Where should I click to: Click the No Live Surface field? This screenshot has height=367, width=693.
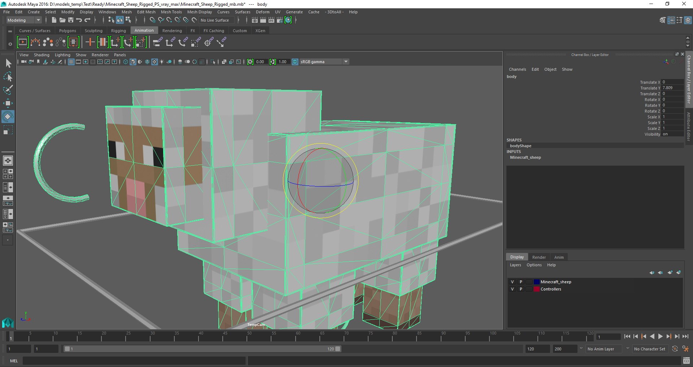pos(217,20)
